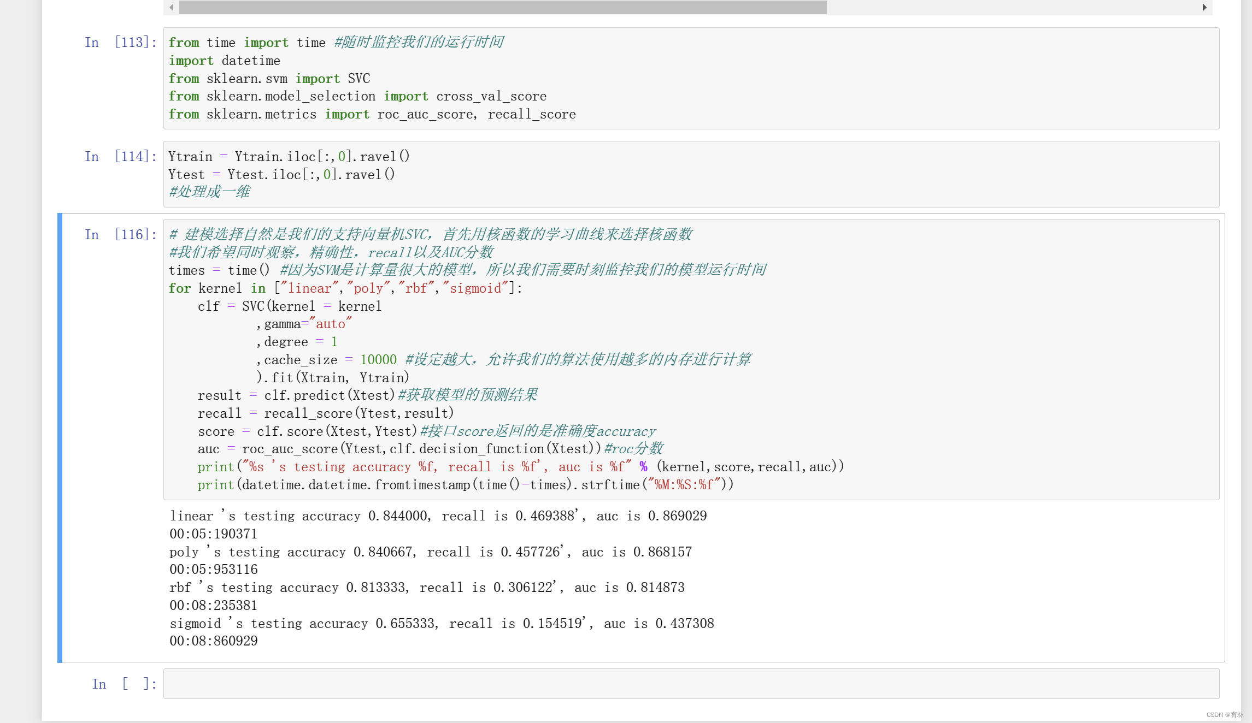Image resolution: width=1252 pixels, height=723 pixels.
Task: Click the rbf kernel output line
Action: [427, 588]
